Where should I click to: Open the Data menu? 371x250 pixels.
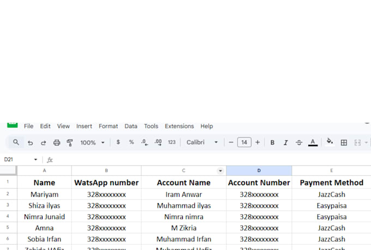pyautogui.click(x=131, y=126)
